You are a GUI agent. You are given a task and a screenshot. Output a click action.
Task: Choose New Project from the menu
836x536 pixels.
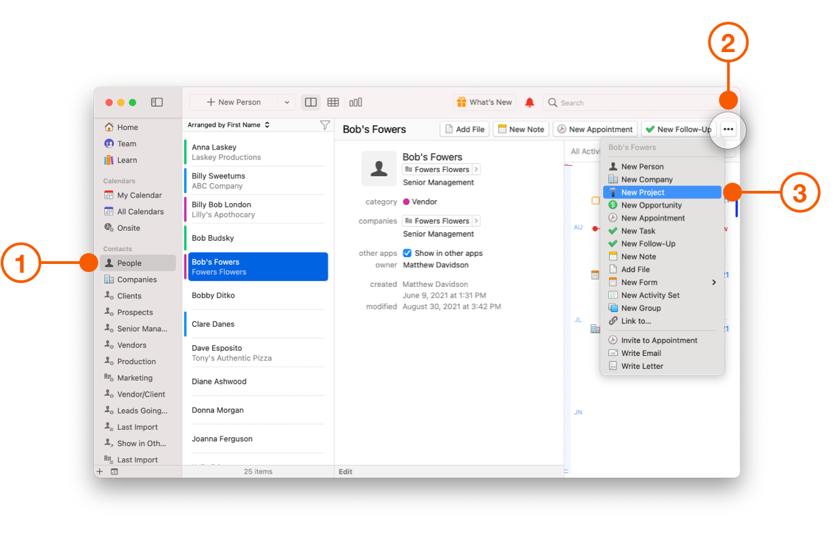[x=643, y=192]
